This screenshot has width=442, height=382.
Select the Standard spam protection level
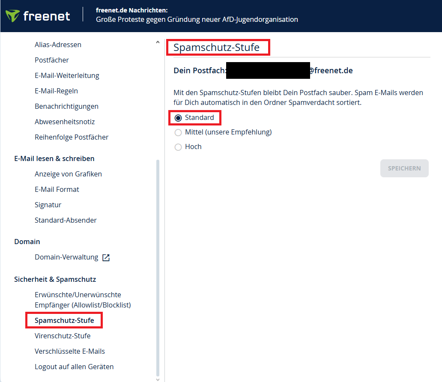(178, 117)
